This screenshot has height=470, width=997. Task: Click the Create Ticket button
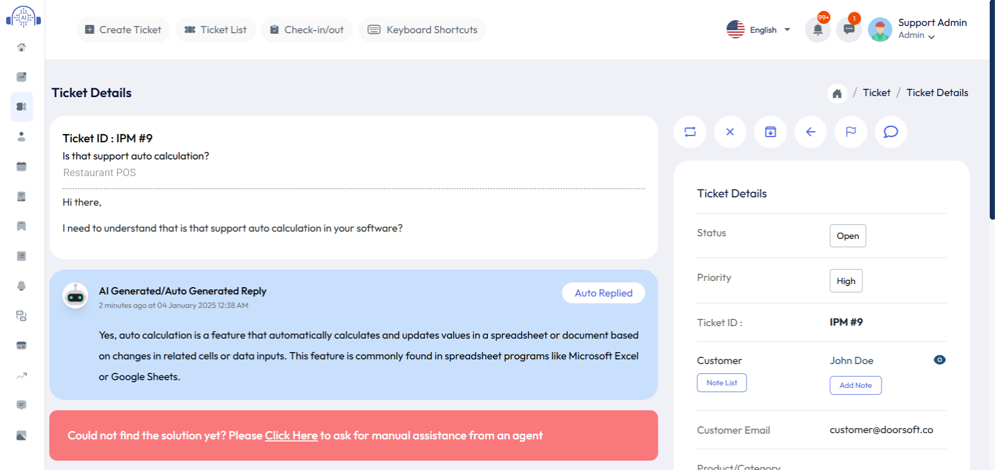coord(123,30)
